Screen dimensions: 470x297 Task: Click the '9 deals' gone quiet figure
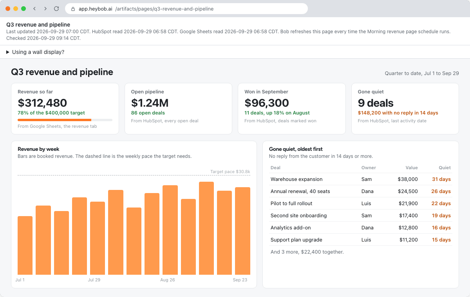pos(376,103)
